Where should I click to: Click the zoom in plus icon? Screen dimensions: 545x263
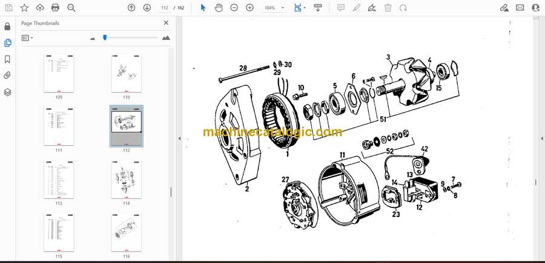249,8
